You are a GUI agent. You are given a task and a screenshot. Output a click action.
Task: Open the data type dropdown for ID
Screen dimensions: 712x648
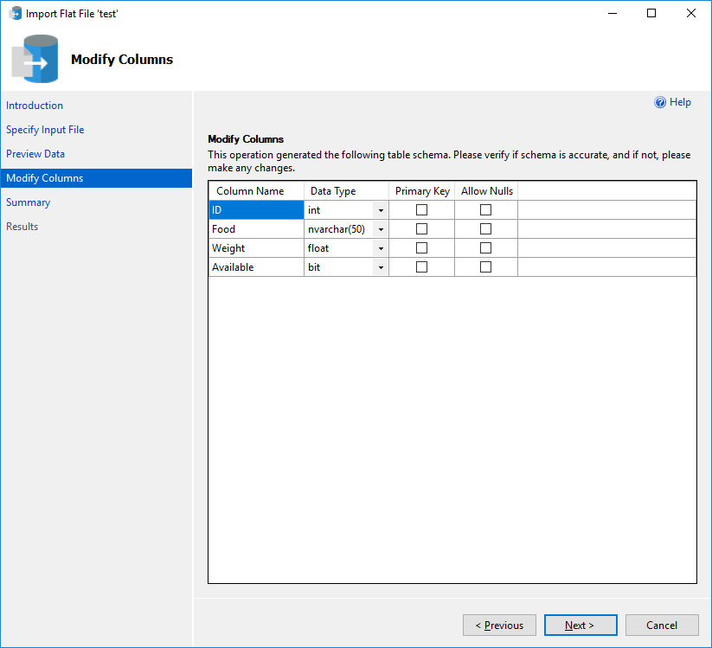coord(381,209)
